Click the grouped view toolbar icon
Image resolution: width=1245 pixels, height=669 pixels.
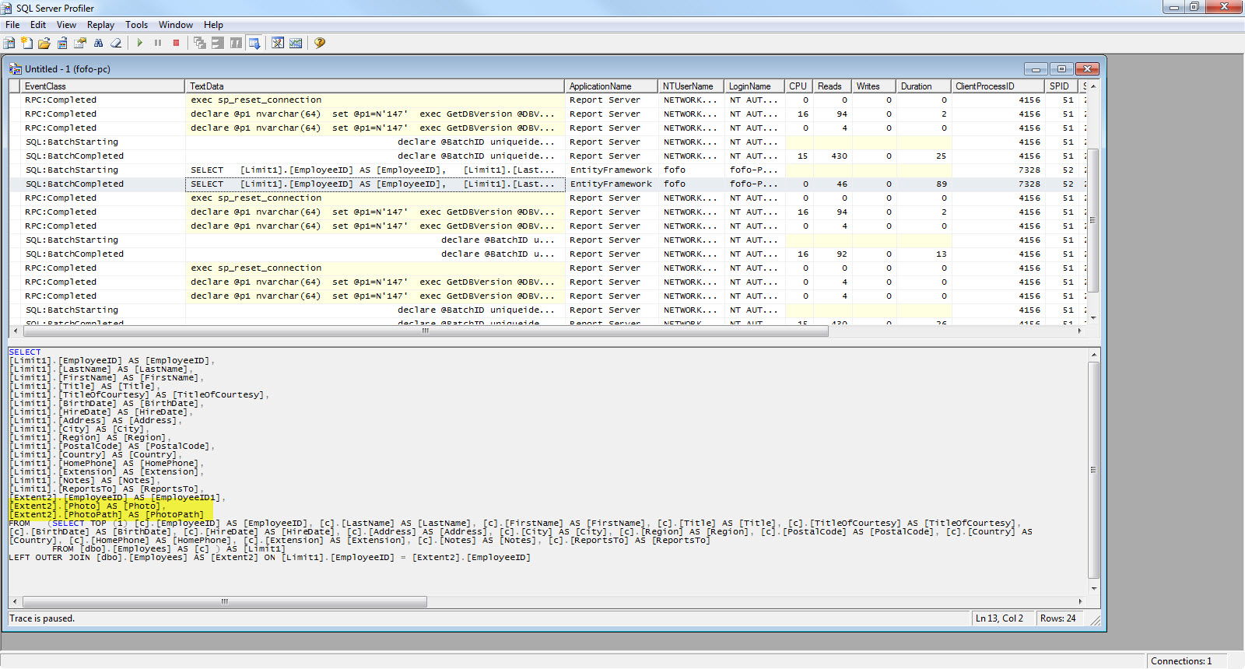click(200, 43)
